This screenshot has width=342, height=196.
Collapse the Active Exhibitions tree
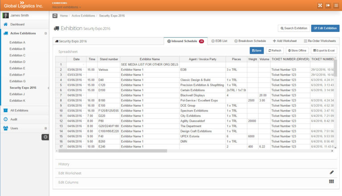coord(45,33)
